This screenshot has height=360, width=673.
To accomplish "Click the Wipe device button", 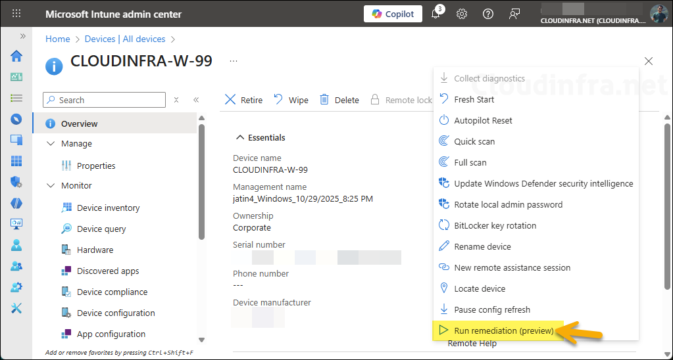I will [x=291, y=100].
